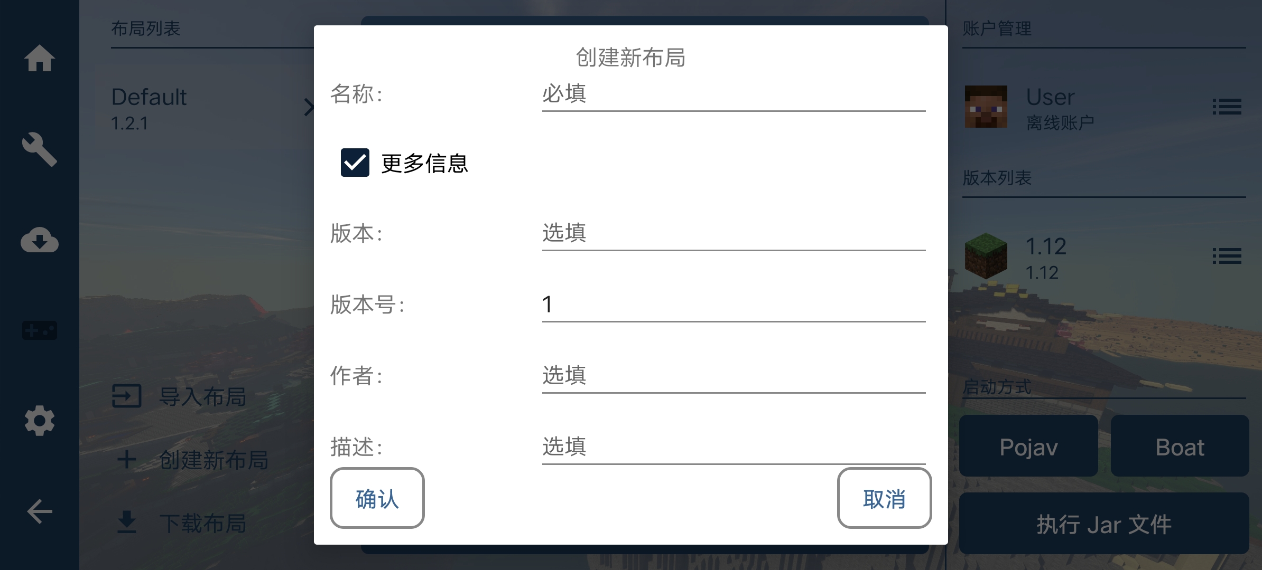Click the 执行 Jar 文件 button
Screen dimensions: 1262x570
click(x=1104, y=524)
